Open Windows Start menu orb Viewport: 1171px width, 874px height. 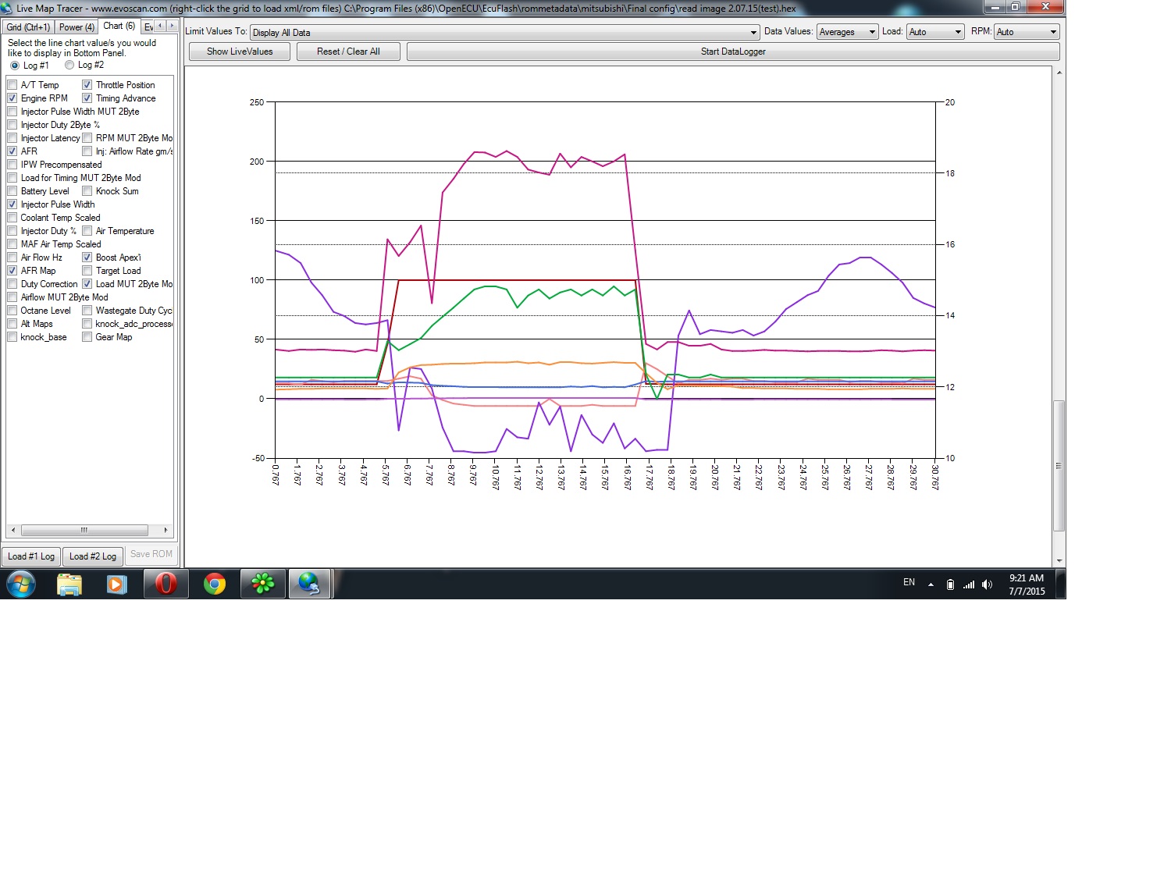pyautogui.click(x=21, y=584)
